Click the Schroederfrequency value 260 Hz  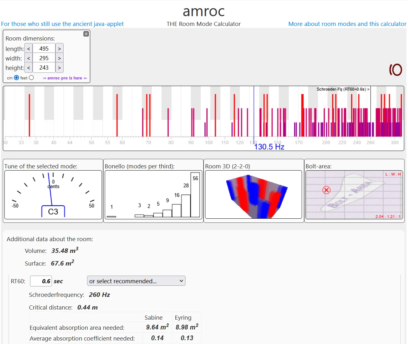[x=99, y=295]
